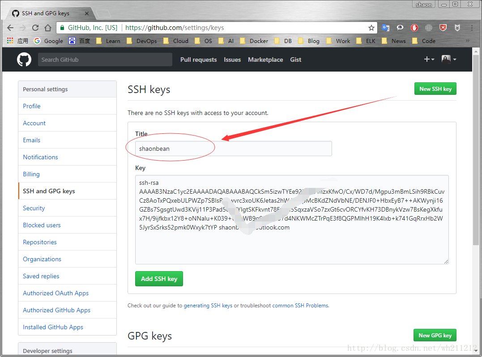This screenshot has height=357, width=482.
Task: Bookmark this page via the star icon
Action: click(x=371, y=27)
